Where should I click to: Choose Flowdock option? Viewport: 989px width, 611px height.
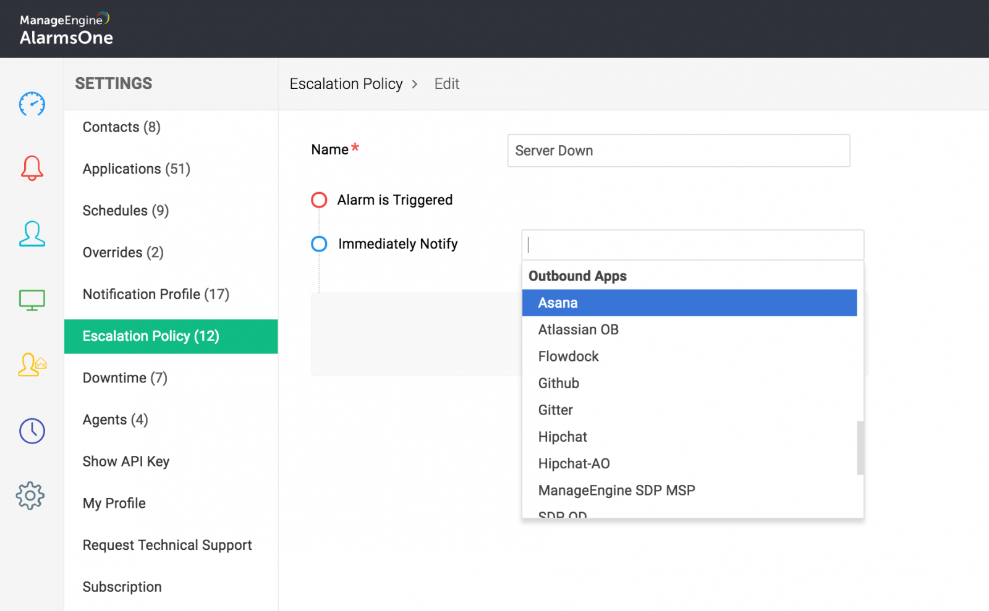(689, 356)
